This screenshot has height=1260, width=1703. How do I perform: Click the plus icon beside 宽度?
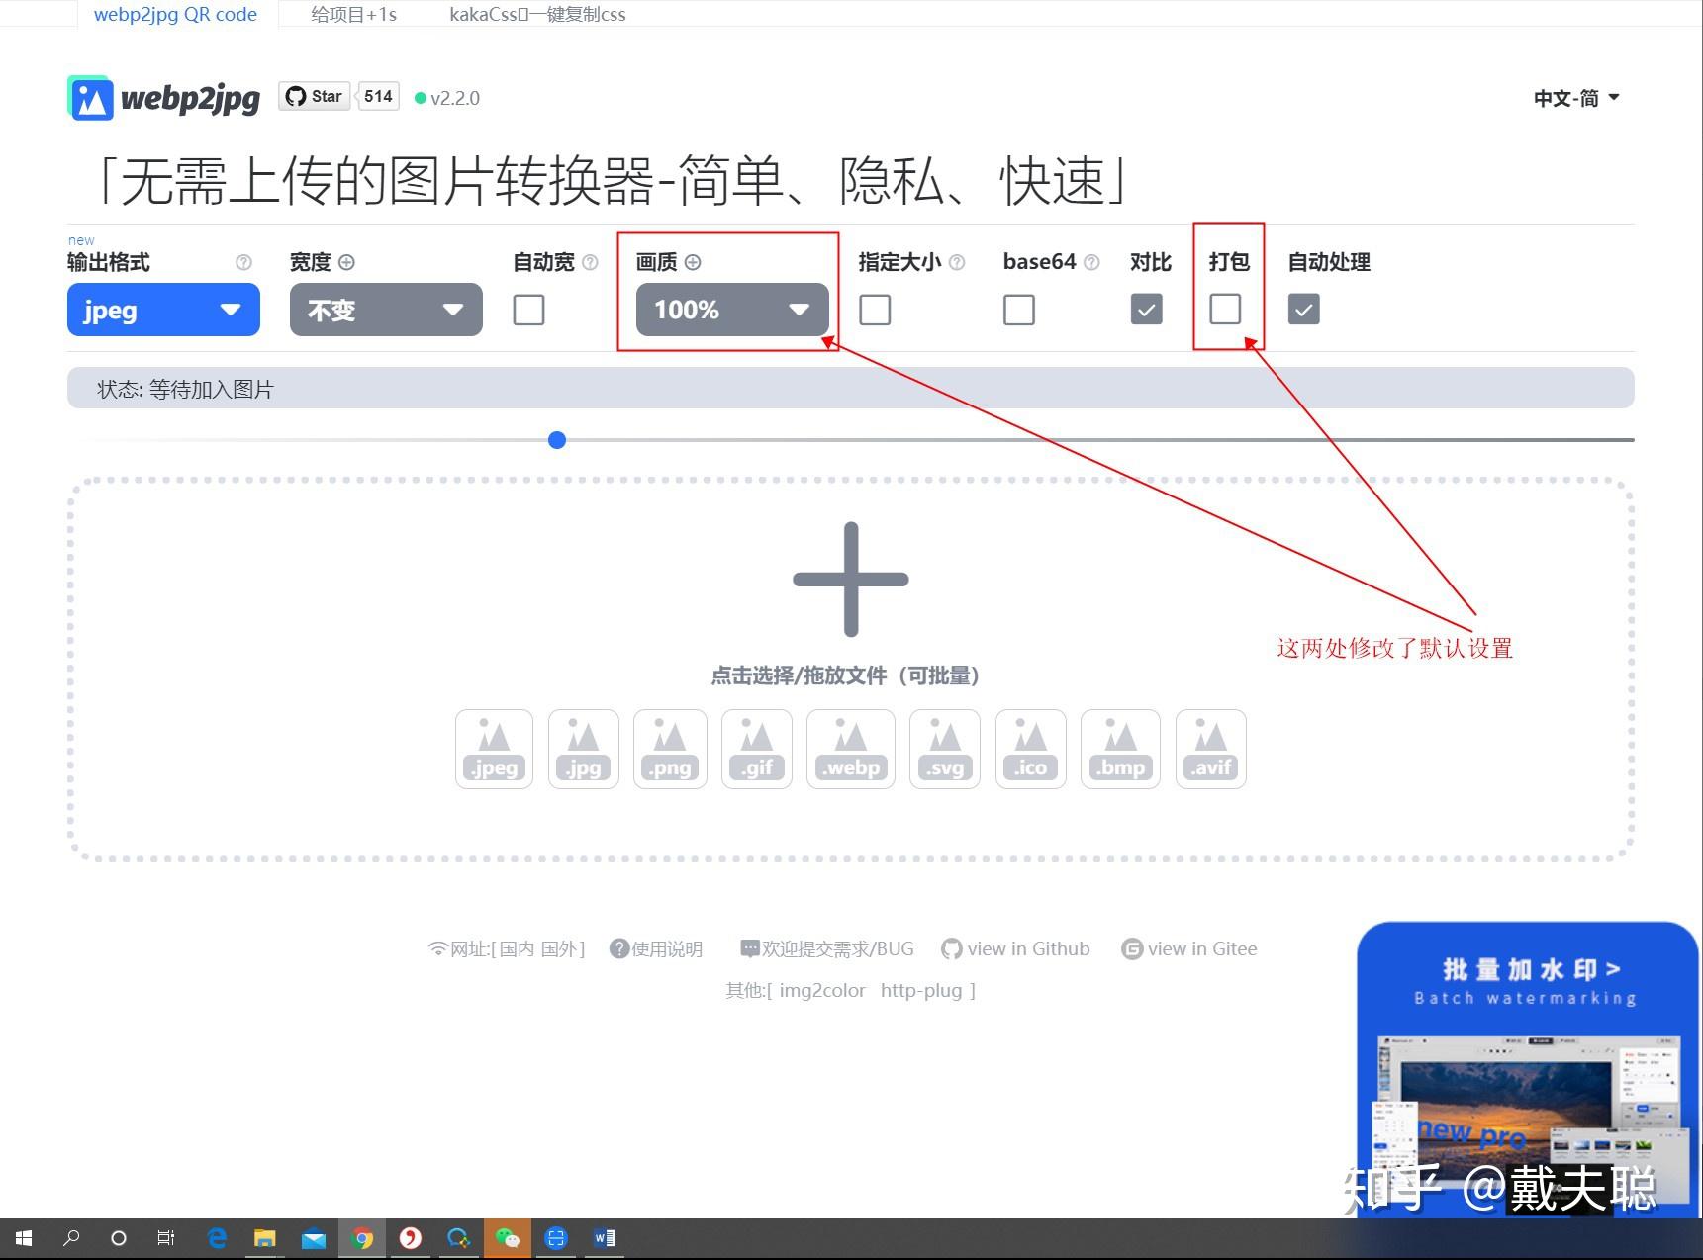(346, 262)
